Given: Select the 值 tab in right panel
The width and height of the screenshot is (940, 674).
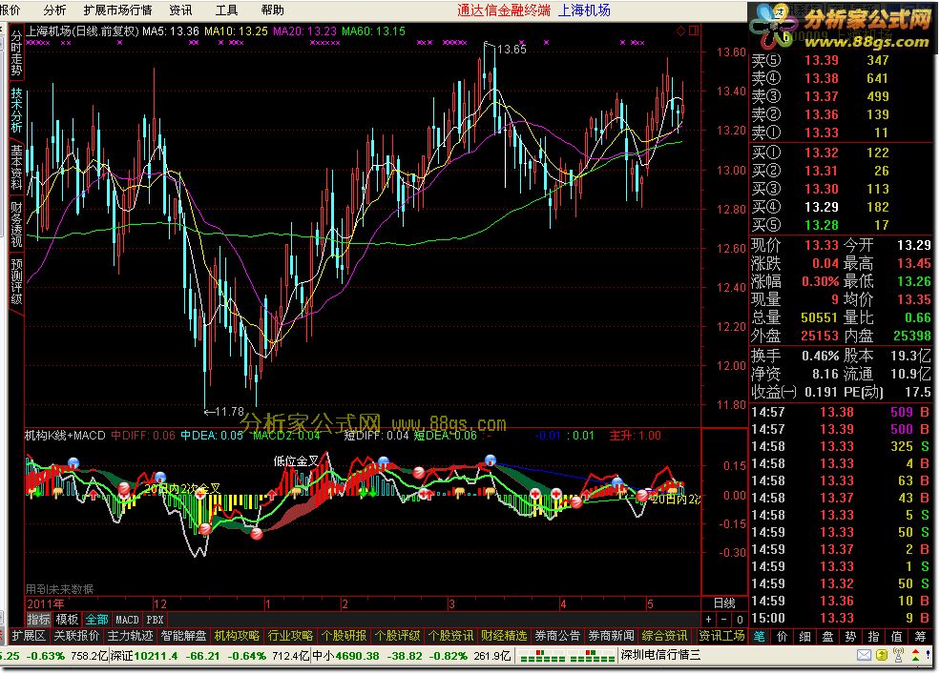Looking at the screenshot, I should coord(896,636).
